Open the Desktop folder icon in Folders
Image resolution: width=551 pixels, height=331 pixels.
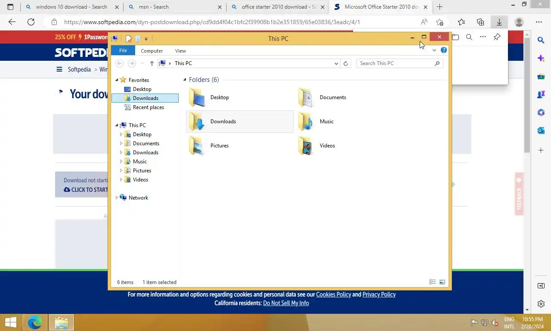pyautogui.click(x=198, y=97)
